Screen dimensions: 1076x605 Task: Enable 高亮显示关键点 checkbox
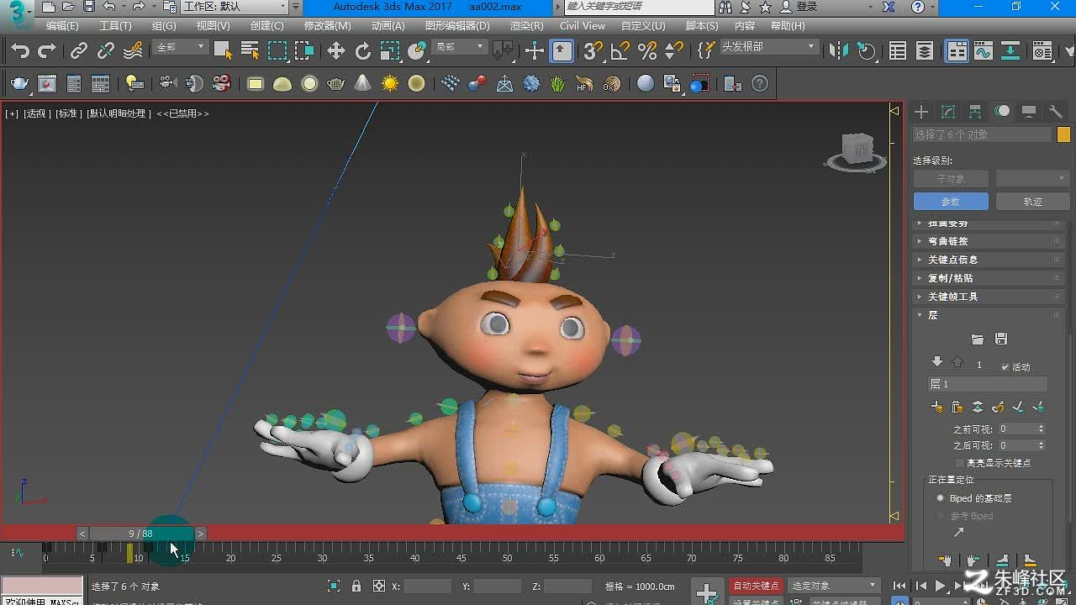pos(960,463)
